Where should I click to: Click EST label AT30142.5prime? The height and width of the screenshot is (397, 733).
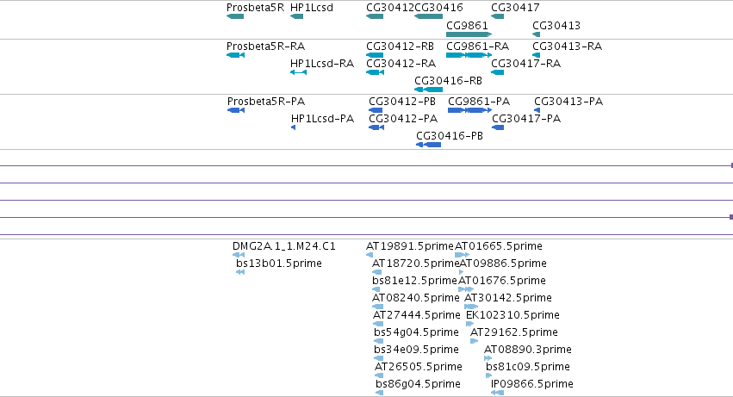coord(508,298)
